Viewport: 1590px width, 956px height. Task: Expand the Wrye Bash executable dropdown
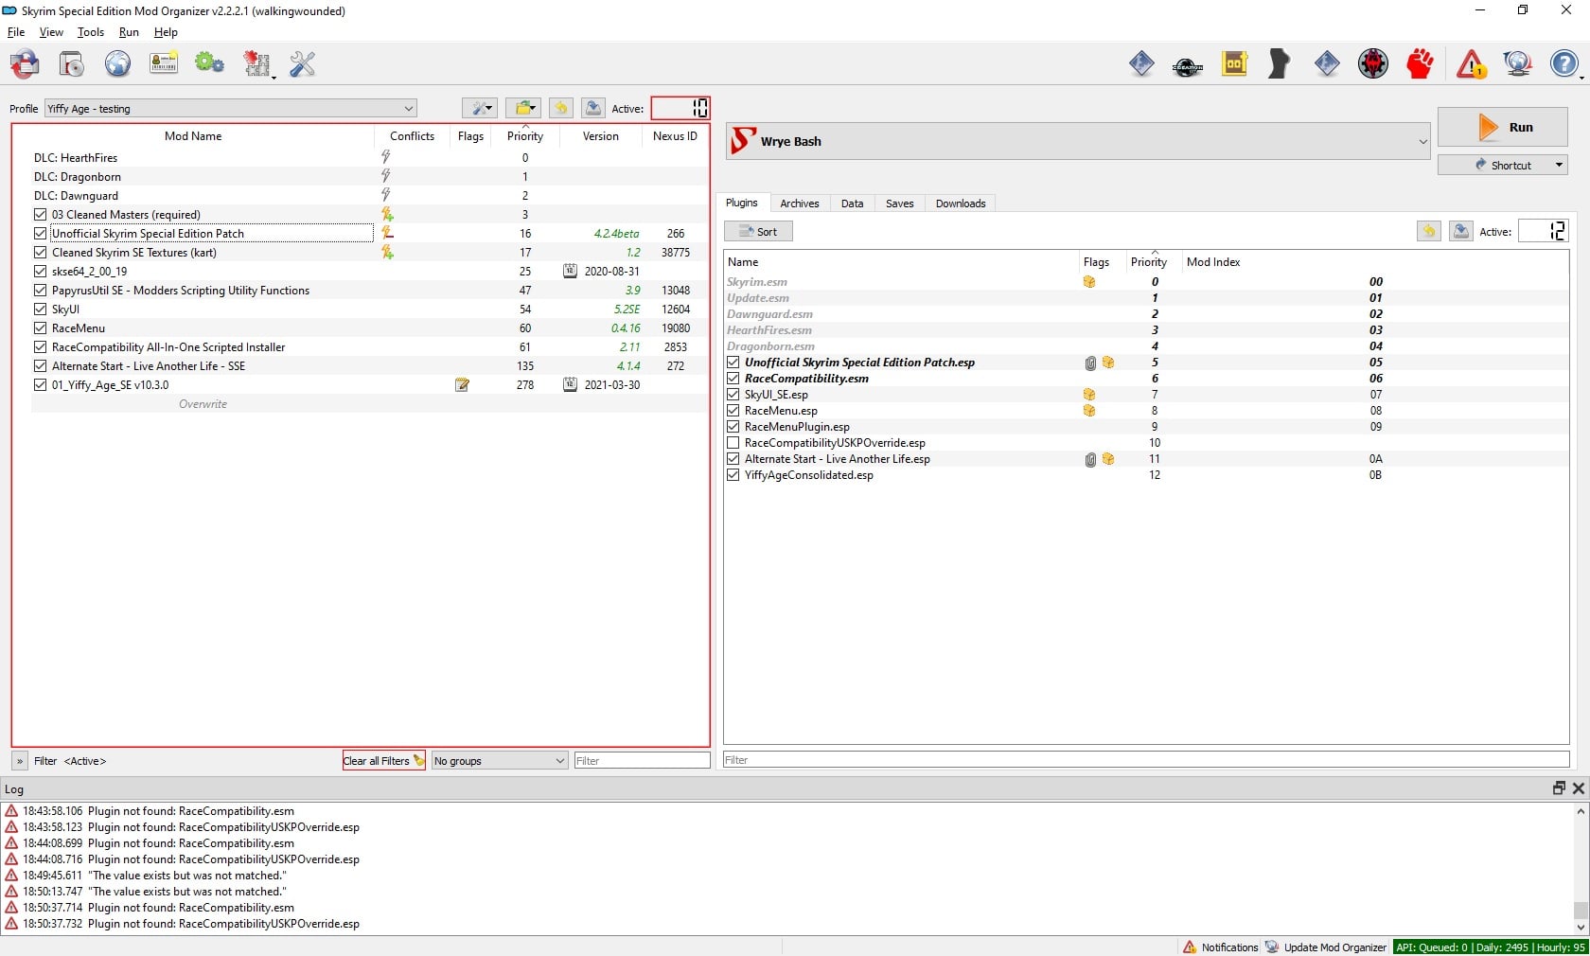coord(1078,141)
